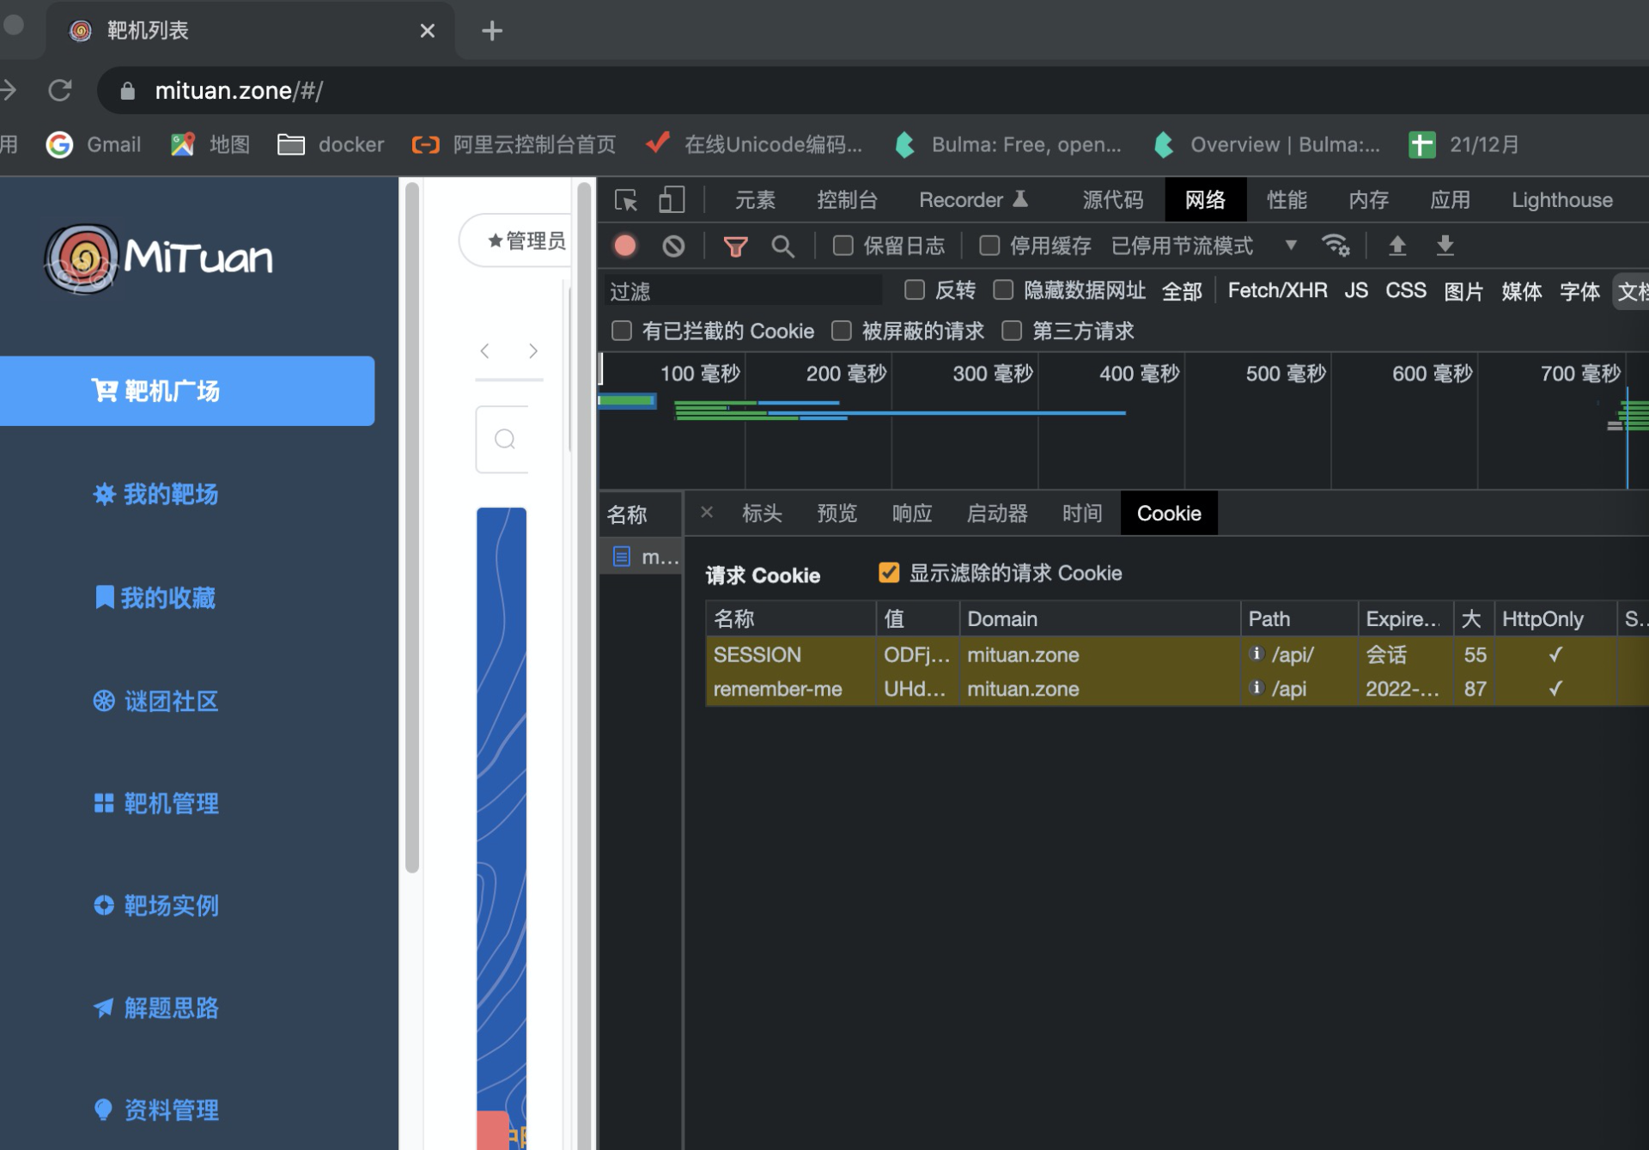
Task: Enable the 保留日志 checkbox
Action: (x=843, y=246)
